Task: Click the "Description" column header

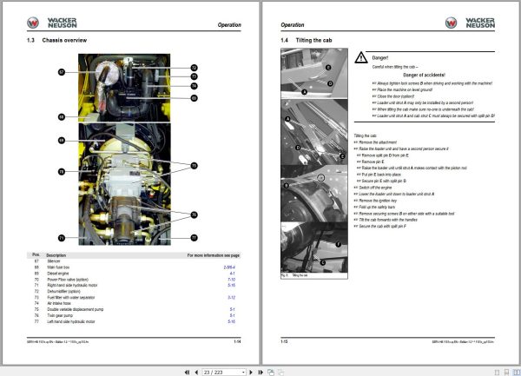Action: (x=56, y=255)
